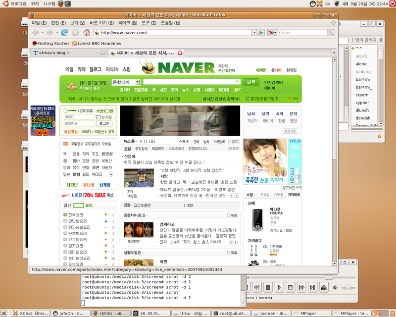Open the '통합검색' search category dropdown
Viewport: 396px width, 317px height.
(x=126, y=82)
